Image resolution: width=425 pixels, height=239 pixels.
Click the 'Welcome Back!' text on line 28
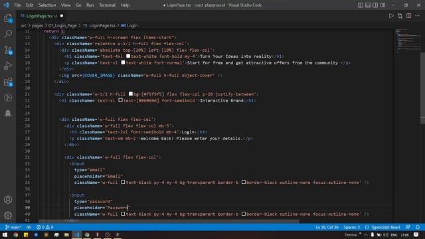coord(157,139)
